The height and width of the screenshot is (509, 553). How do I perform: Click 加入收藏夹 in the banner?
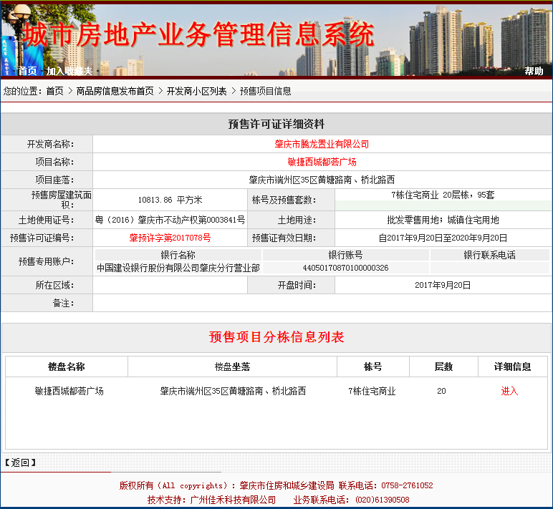tap(69, 71)
